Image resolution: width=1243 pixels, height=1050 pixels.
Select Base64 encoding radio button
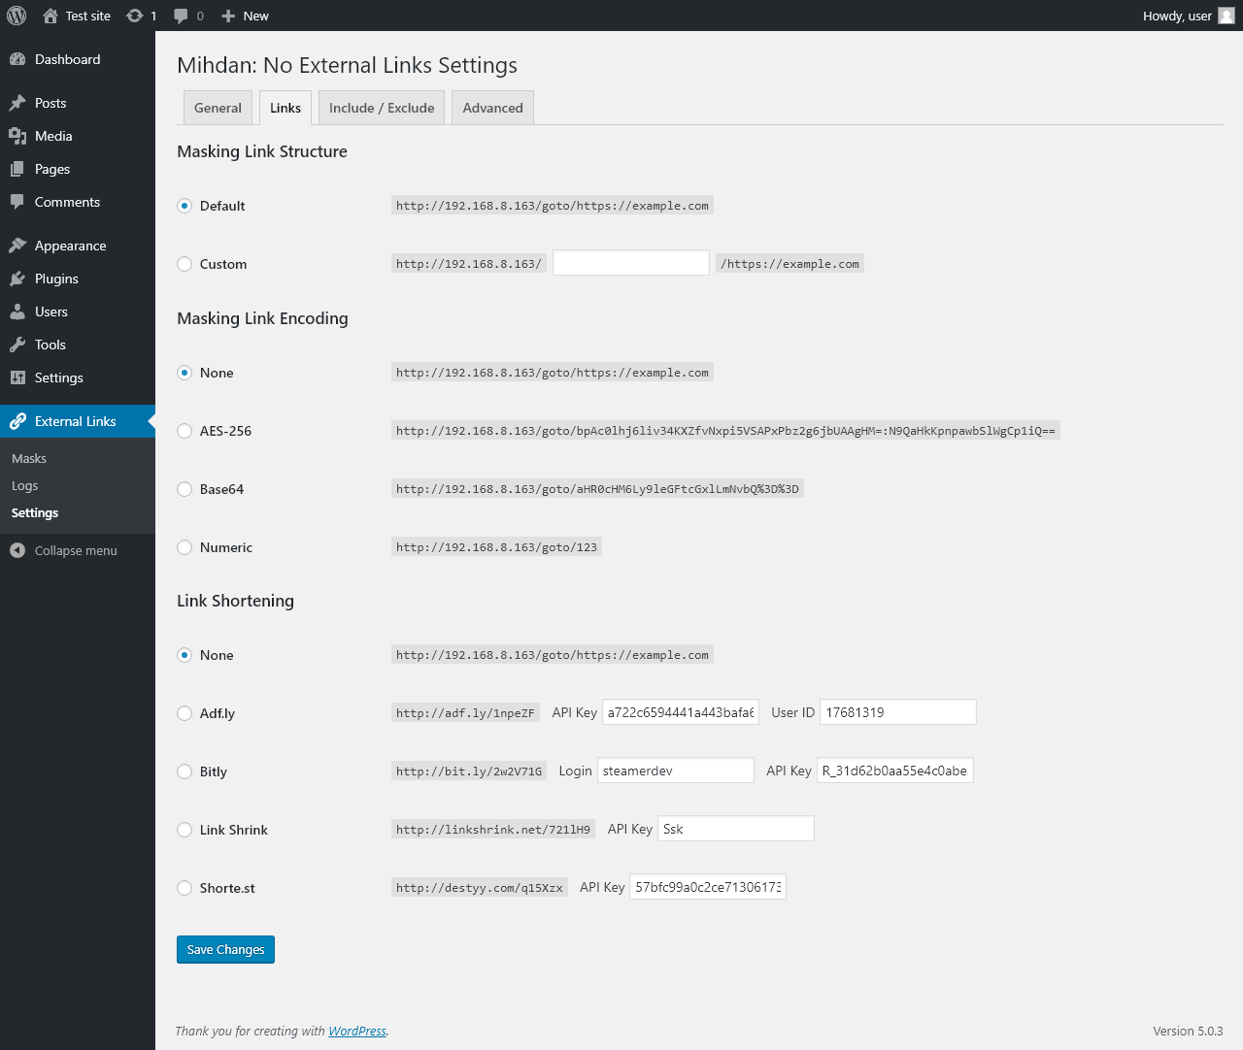coord(185,489)
